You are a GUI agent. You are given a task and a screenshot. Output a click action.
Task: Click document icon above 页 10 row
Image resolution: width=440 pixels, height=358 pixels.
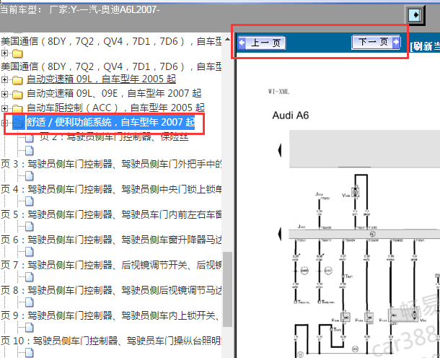click(x=29, y=328)
